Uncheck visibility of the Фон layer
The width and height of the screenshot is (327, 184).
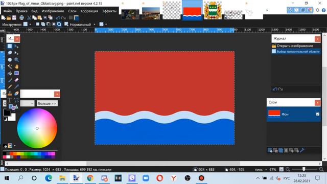click(x=318, y=114)
